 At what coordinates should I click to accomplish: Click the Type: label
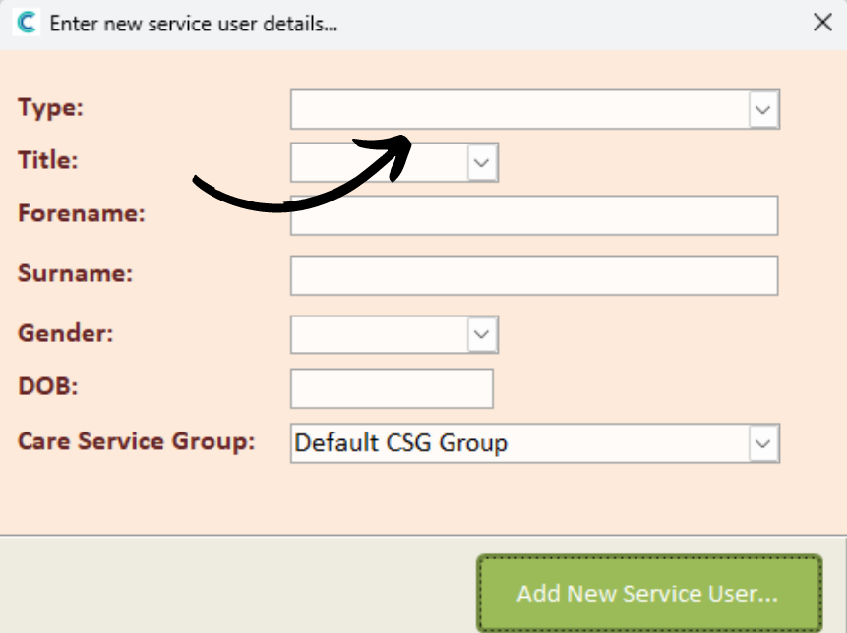point(51,107)
